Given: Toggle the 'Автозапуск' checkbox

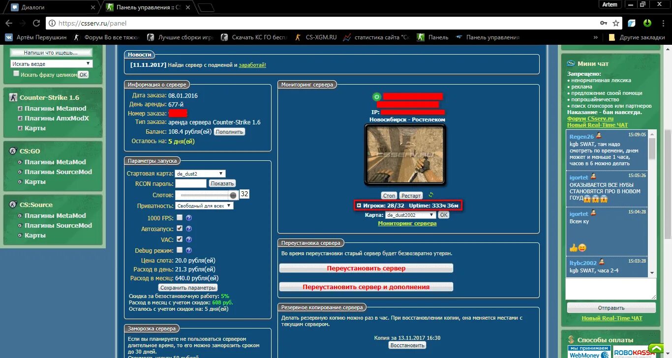Looking at the screenshot, I should coord(180,228).
